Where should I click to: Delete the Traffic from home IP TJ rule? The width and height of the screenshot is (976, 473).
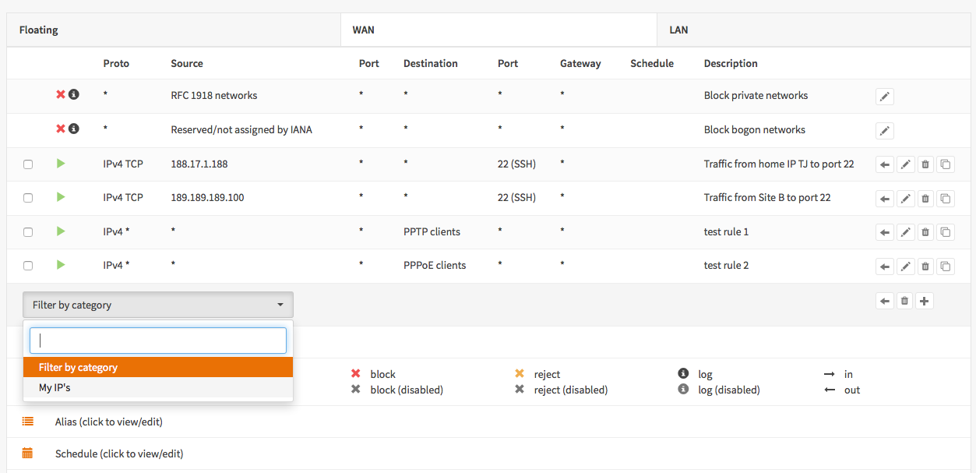925,164
